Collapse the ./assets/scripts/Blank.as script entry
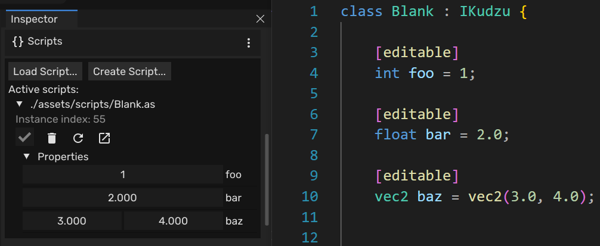Viewport: 600px width, 246px height. pos(19,104)
